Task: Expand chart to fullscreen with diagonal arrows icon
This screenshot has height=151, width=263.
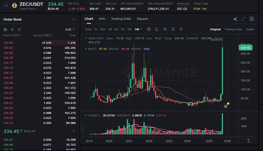Action: pyautogui.click(x=243, y=19)
